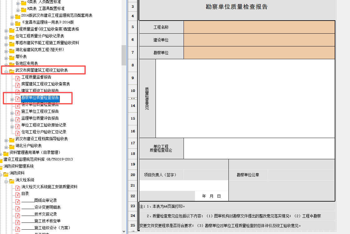Screen dimensions: 350x234
Task: Open 单位工程竣工验收原始记录 in the tree
Action: [x=44, y=125]
